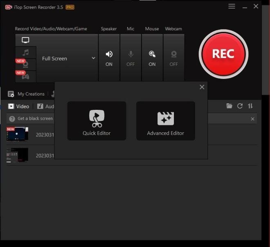Image resolution: width=270 pixels, height=247 pixels.
Task: Click the sort order arrows icon
Action: click(x=250, y=106)
